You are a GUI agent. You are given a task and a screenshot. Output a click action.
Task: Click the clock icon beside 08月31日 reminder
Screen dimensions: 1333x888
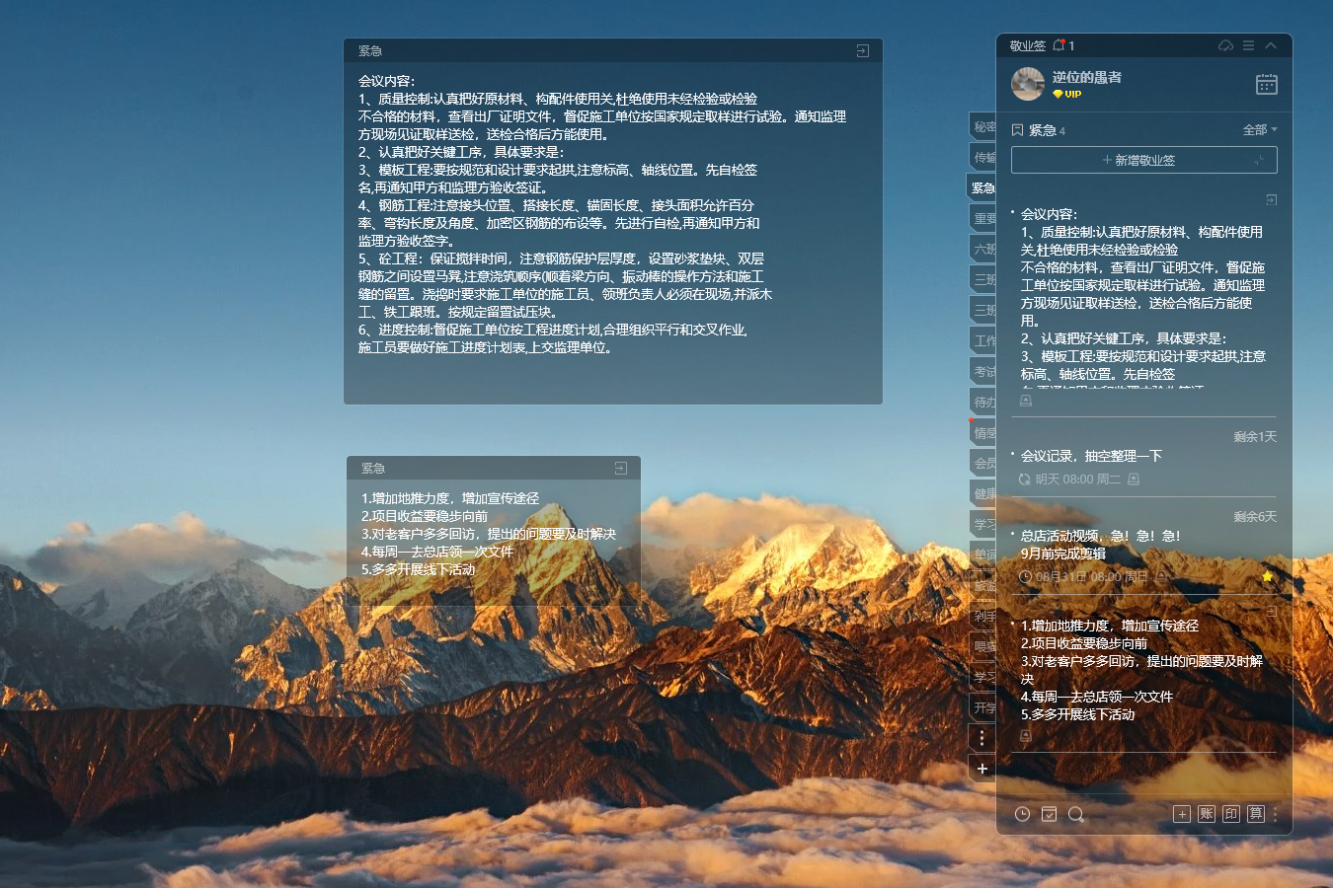point(1025,576)
